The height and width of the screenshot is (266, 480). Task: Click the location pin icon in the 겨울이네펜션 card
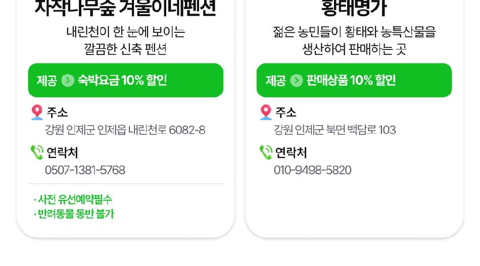click(37, 112)
